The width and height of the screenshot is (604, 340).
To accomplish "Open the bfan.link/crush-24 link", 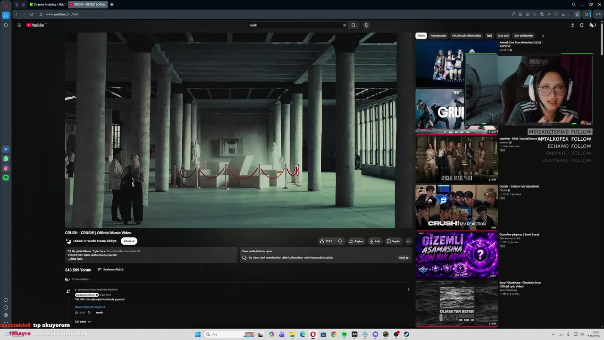I will [90, 307].
